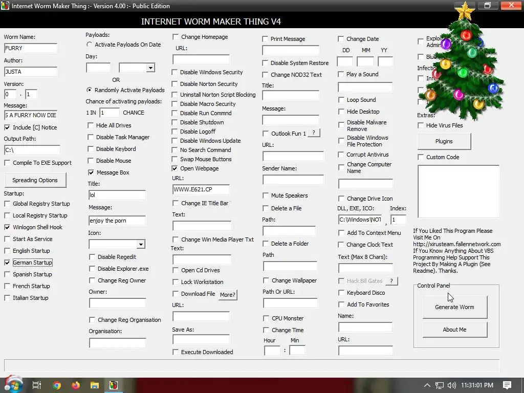Open the clock showing 11:31:01 PM
Viewport: 524px width, 393px height.
[x=477, y=385]
